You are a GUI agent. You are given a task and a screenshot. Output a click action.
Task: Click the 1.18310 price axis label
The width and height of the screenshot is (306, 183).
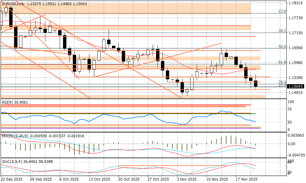point(296,3)
